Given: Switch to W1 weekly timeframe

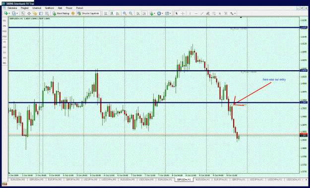Looking at the screenshot, I should click(x=4, y=58).
